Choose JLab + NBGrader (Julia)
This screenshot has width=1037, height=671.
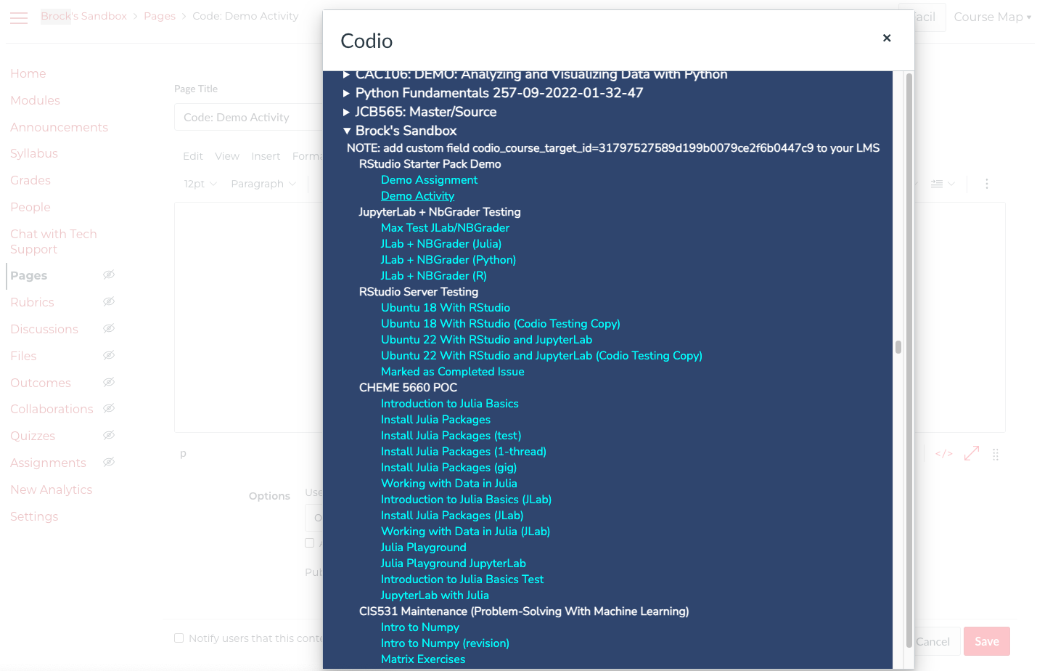coord(441,244)
